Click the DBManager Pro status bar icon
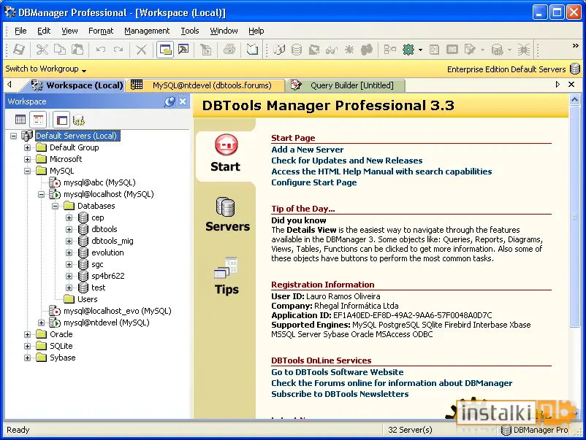 [x=506, y=430]
